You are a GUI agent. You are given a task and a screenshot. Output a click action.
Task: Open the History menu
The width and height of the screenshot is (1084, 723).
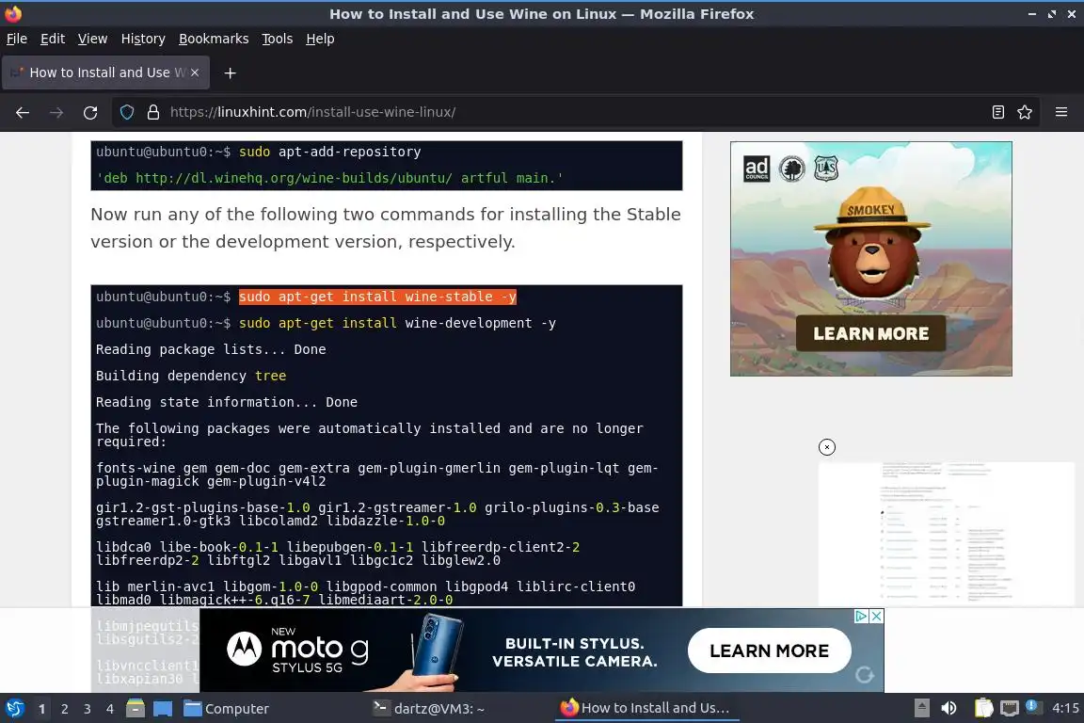pyautogui.click(x=143, y=39)
